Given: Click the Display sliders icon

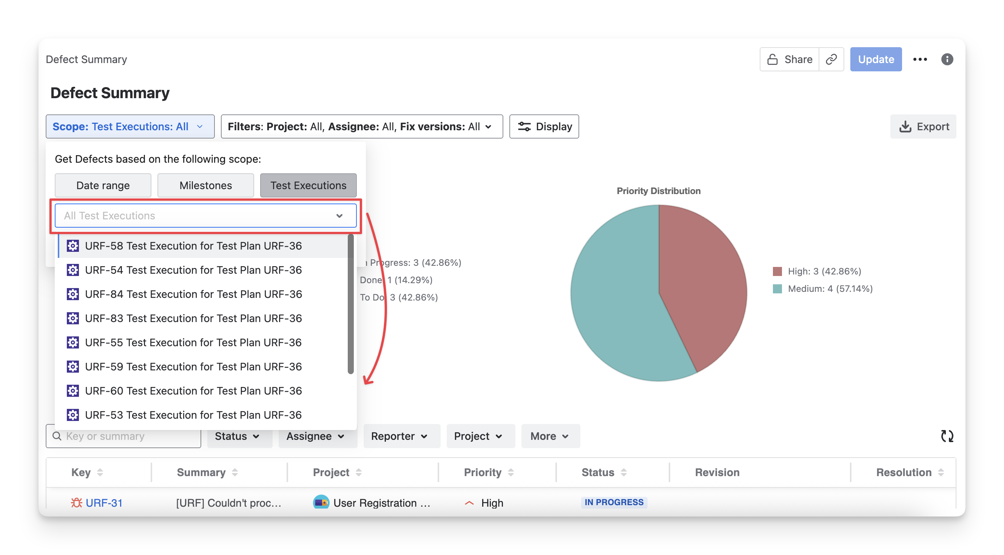Looking at the screenshot, I should [524, 126].
